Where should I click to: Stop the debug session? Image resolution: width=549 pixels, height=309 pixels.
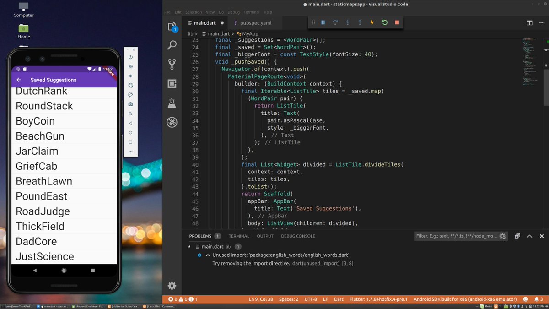(x=397, y=22)
